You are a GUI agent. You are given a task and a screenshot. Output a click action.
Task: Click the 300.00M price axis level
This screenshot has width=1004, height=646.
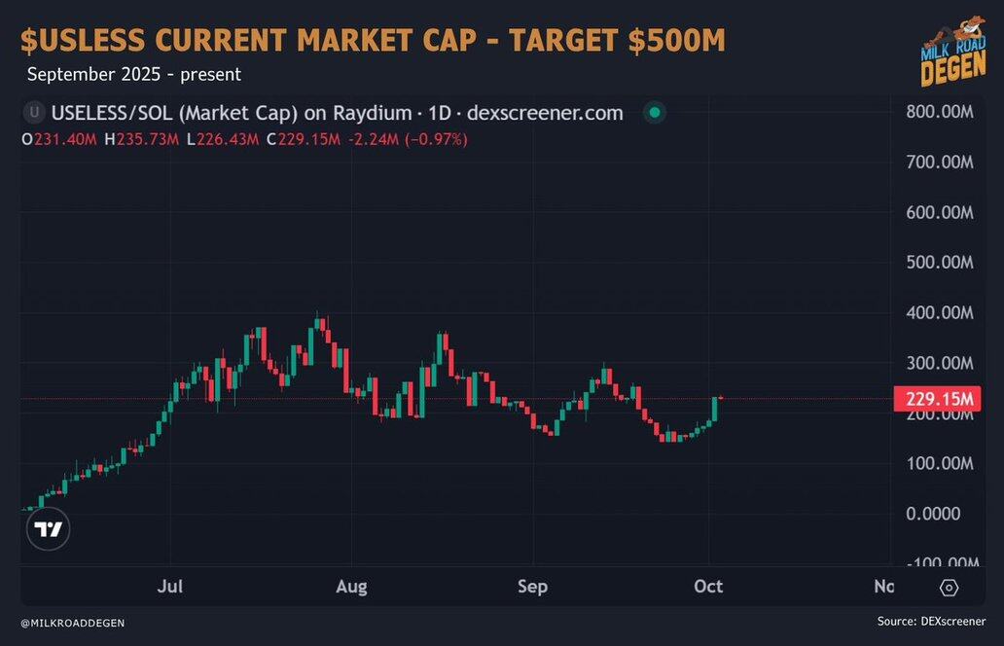pyautogui.click(x=939, y=363)
